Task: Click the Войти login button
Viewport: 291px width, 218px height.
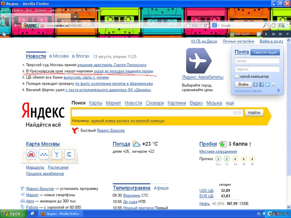Action: (243, 85)
